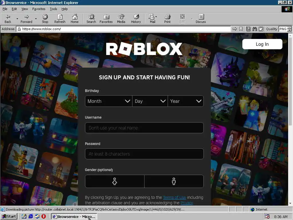The width and height of the screenshot is (293, 220).
Task: Click the Password input field
Action: (x=144, y=154)
